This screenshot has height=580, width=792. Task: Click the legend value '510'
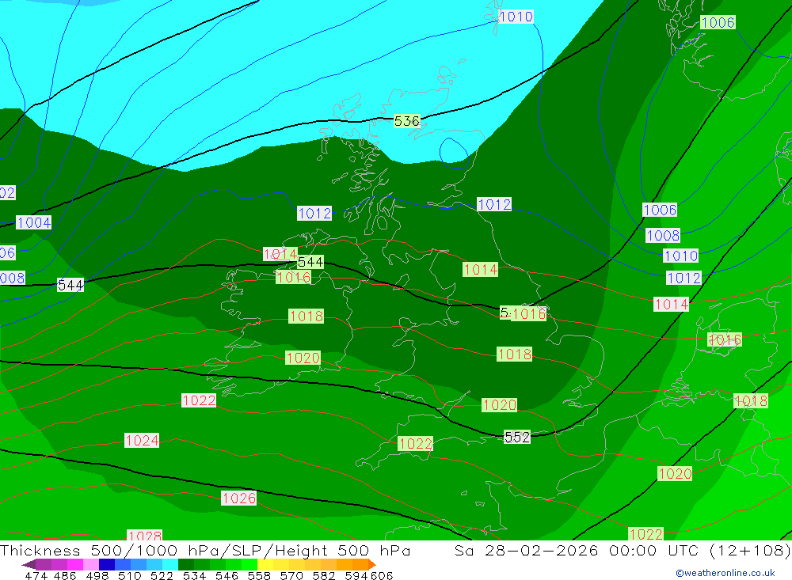[x=129, y=576]
